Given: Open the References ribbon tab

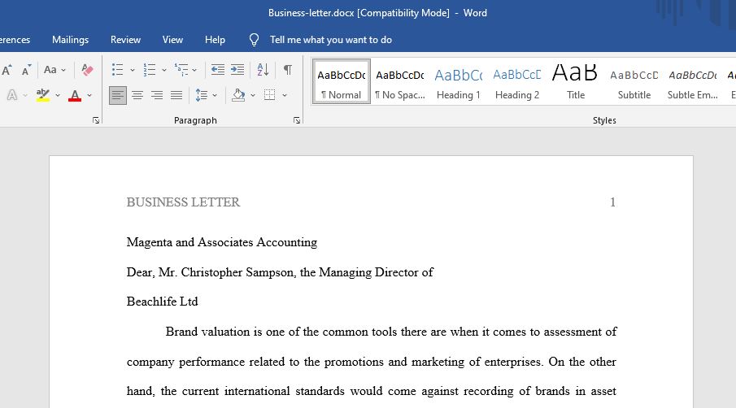Looking at the screenshot, I should coord(15,40).
